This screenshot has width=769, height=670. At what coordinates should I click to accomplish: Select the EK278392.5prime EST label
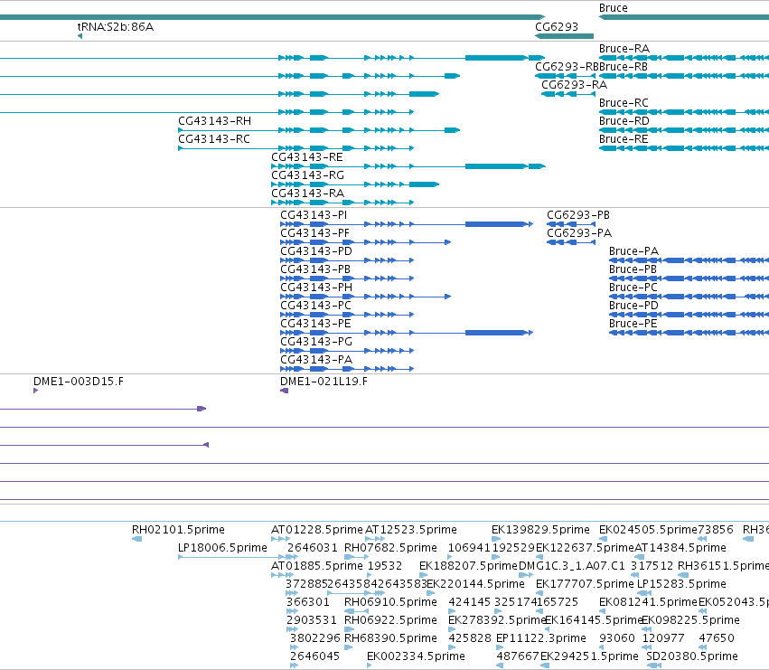click(497, 620)
